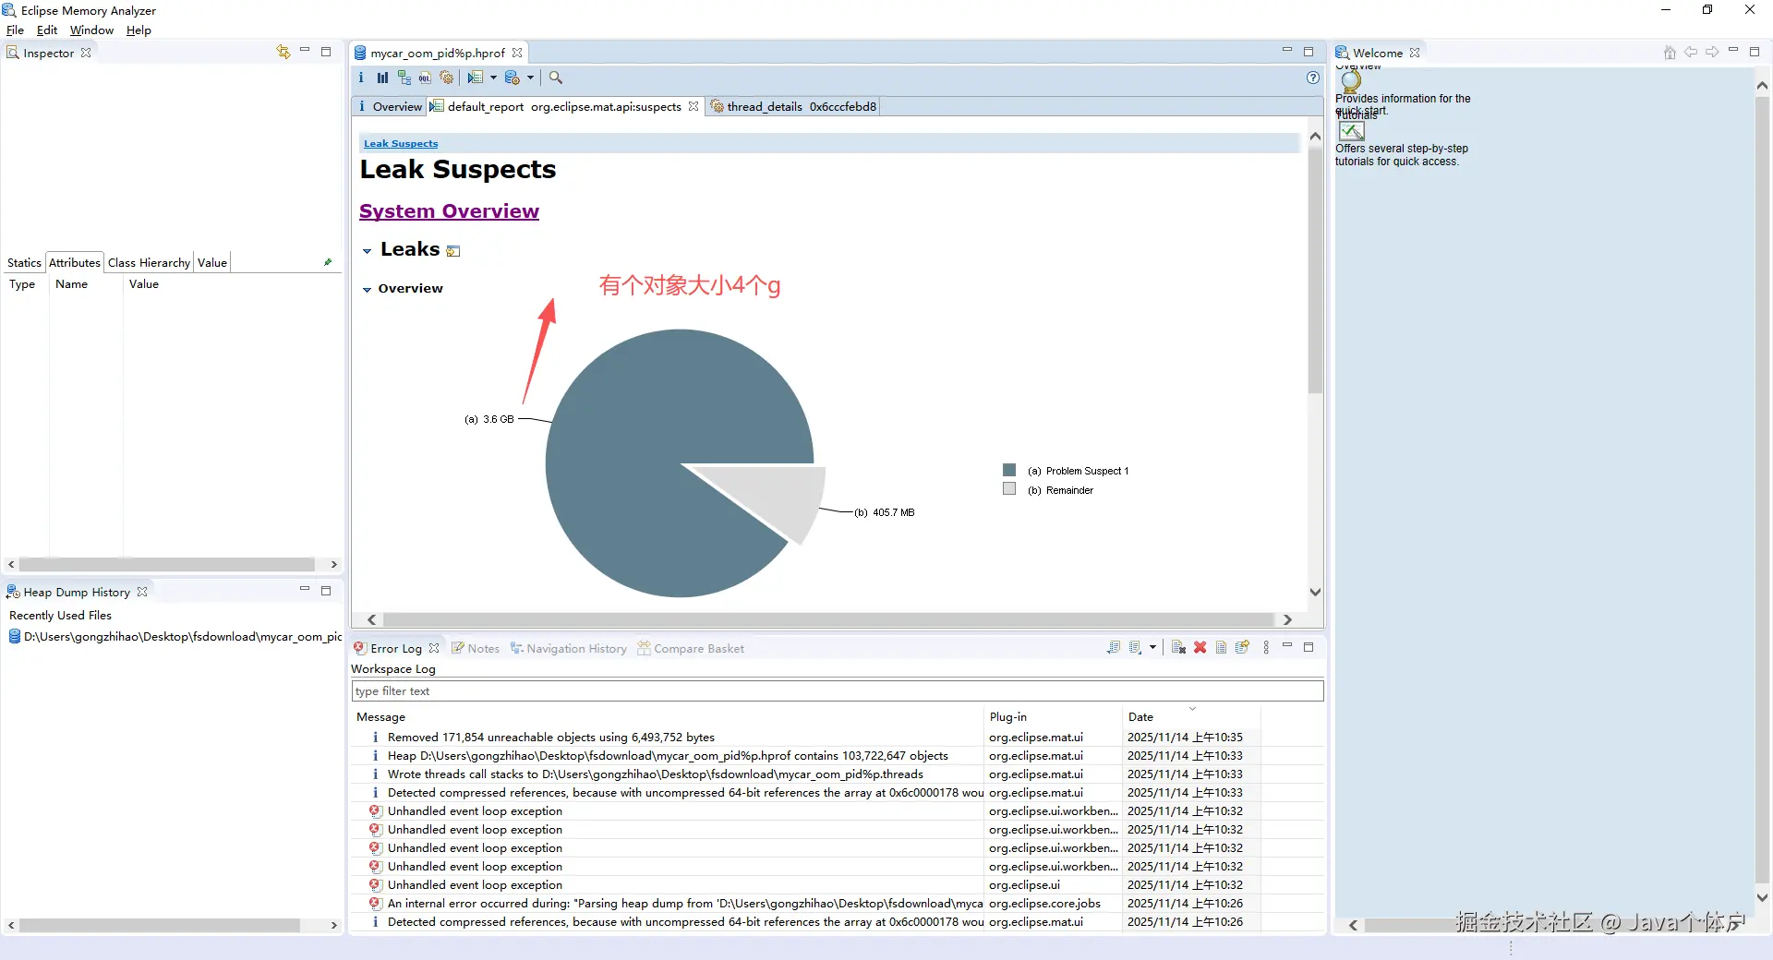The image size is (1773, 960).
Task: Open the log file document icon
Action: tap(1221, 648)
